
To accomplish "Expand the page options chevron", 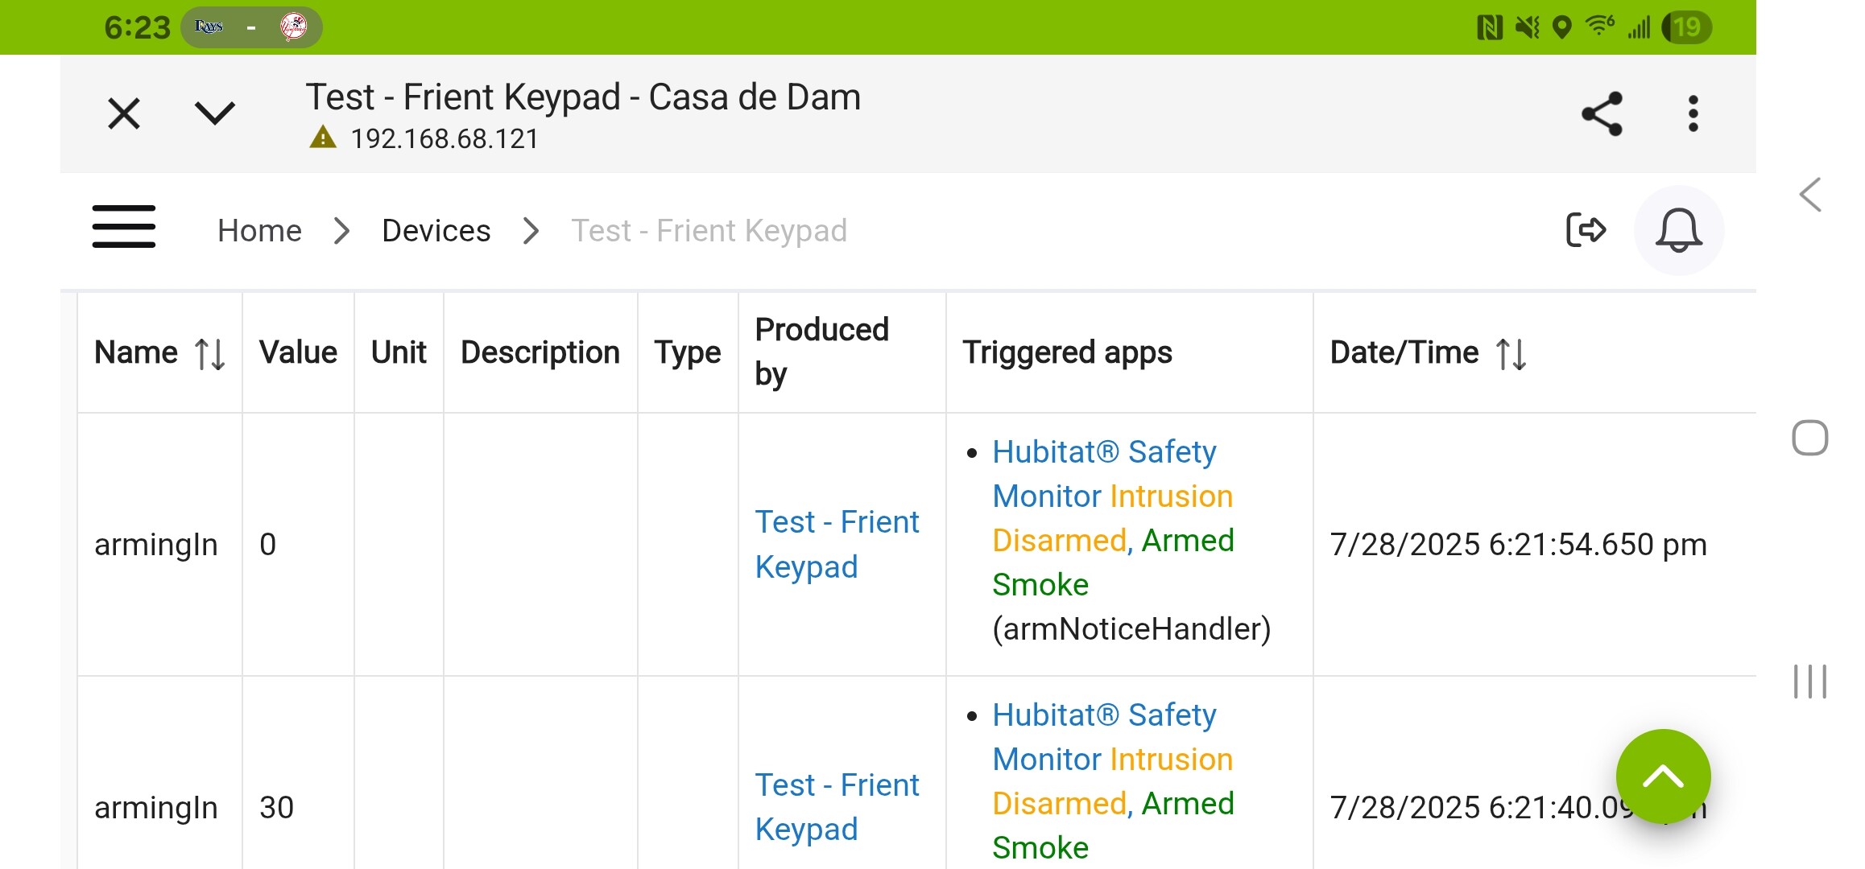I will click(x=215, y=113).
